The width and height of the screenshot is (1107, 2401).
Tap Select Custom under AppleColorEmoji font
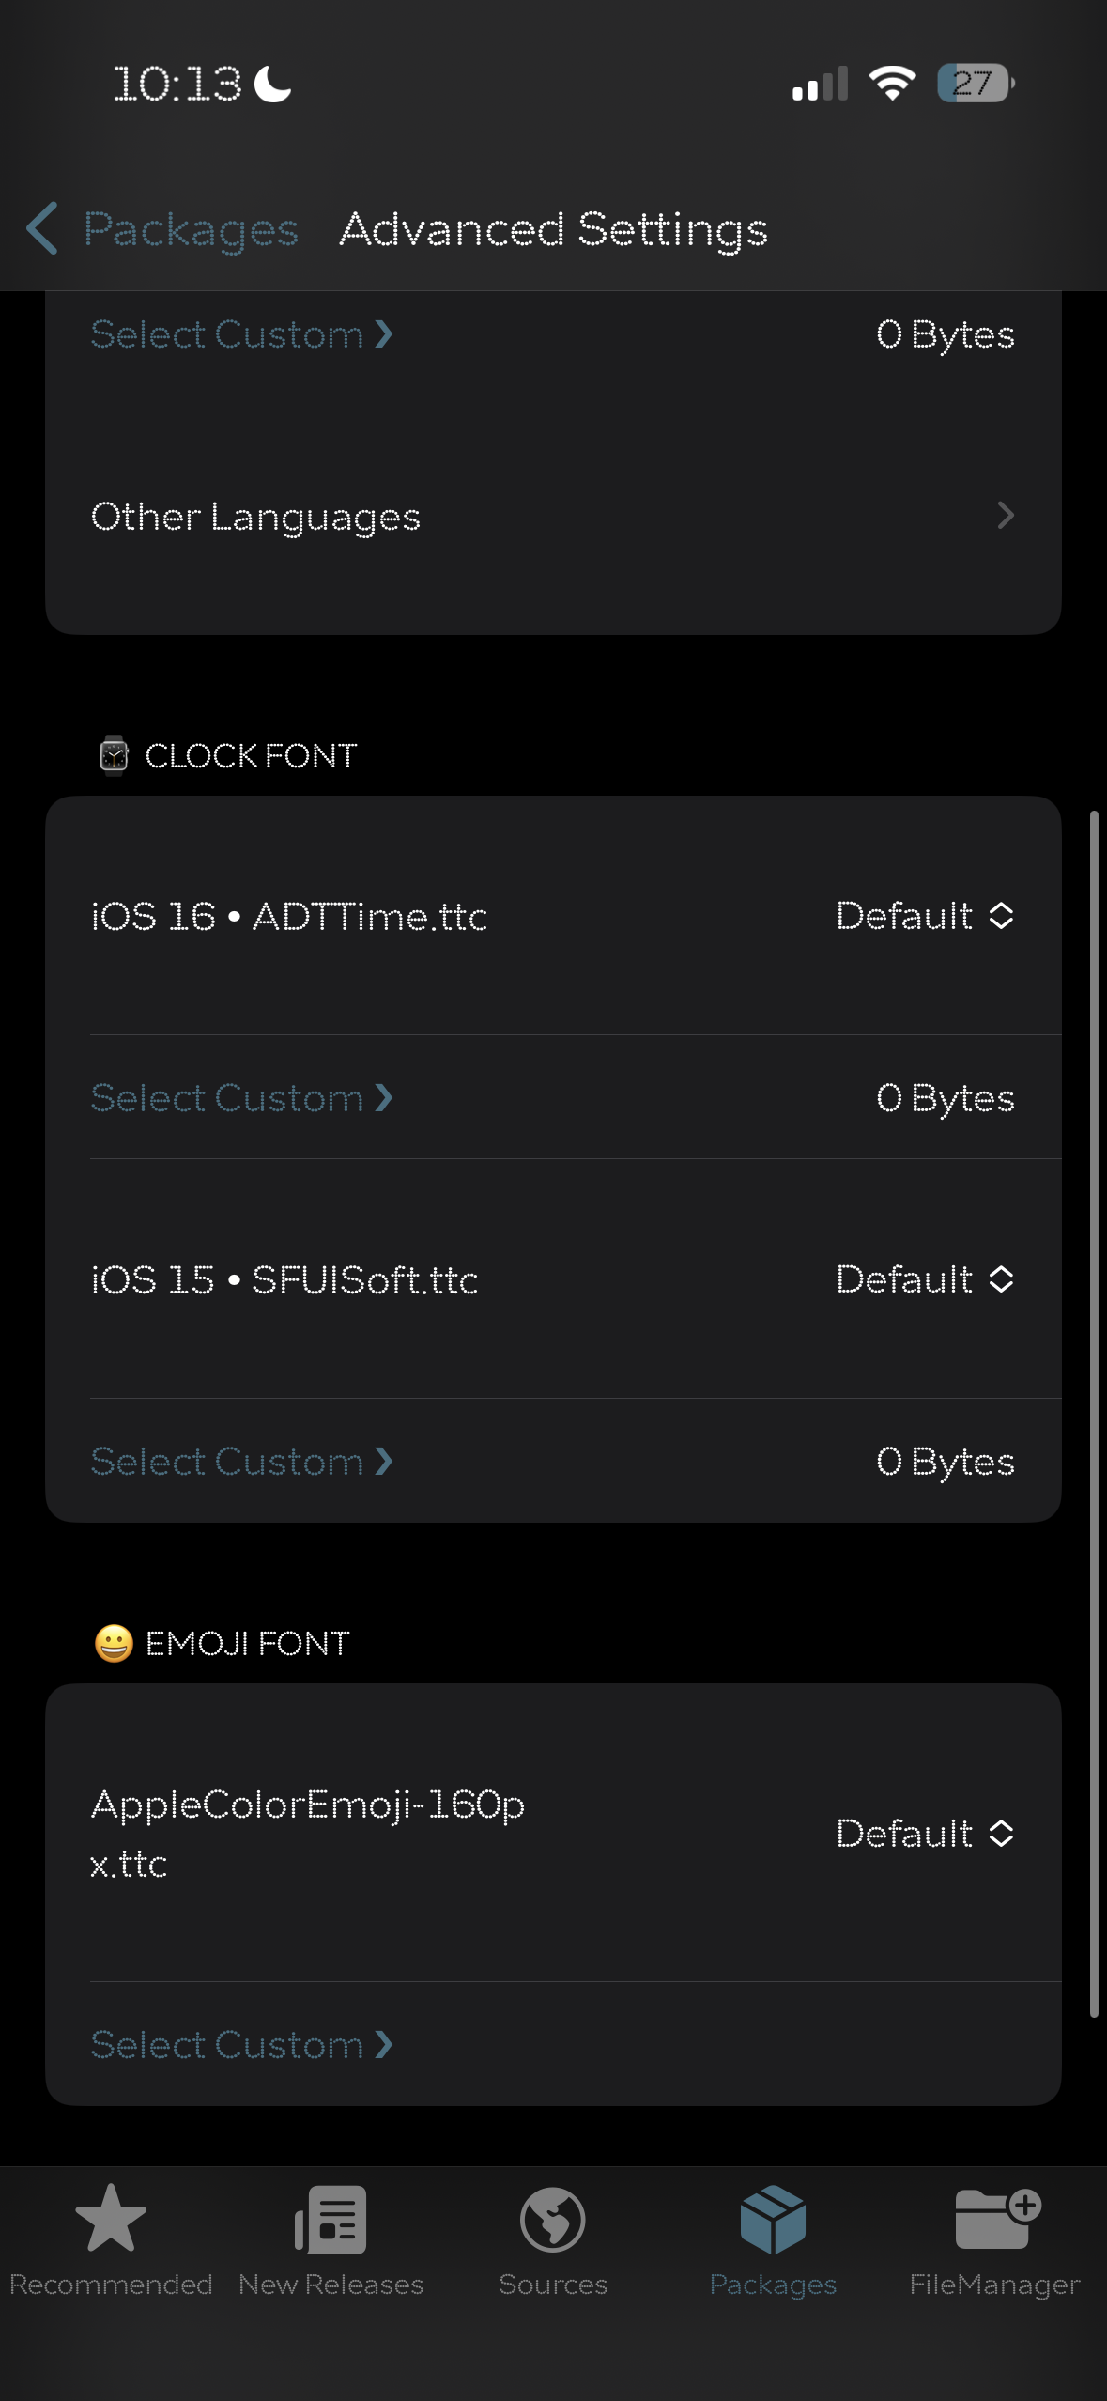240,2045
